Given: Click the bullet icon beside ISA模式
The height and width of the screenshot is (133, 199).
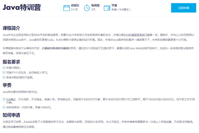Looking at the screenshot, I should 4,99.
